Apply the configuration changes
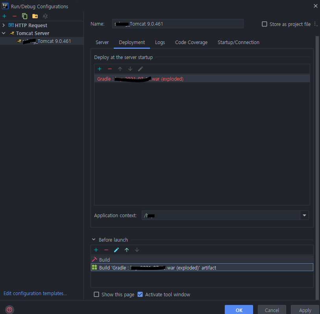This screenshot has width=320, height=314. click(305, 310)
